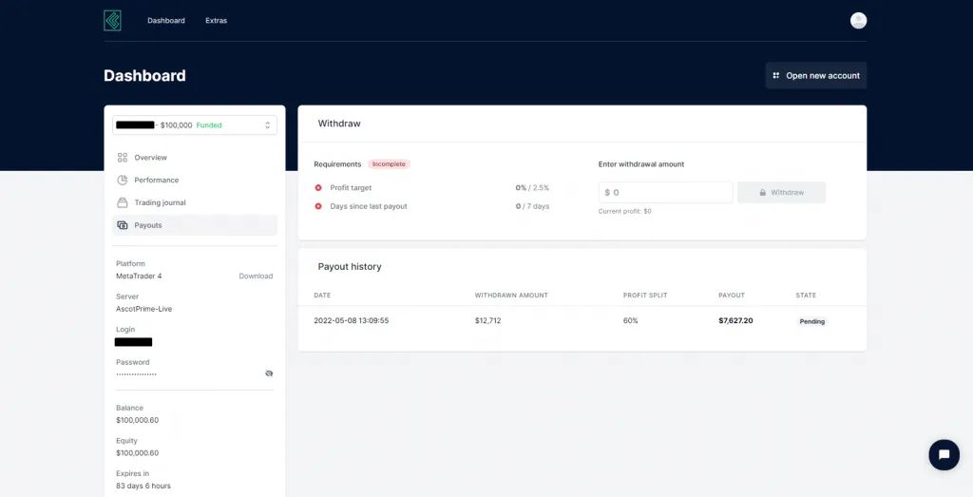Open the Dashboard nav item

[x=166, y=21]
